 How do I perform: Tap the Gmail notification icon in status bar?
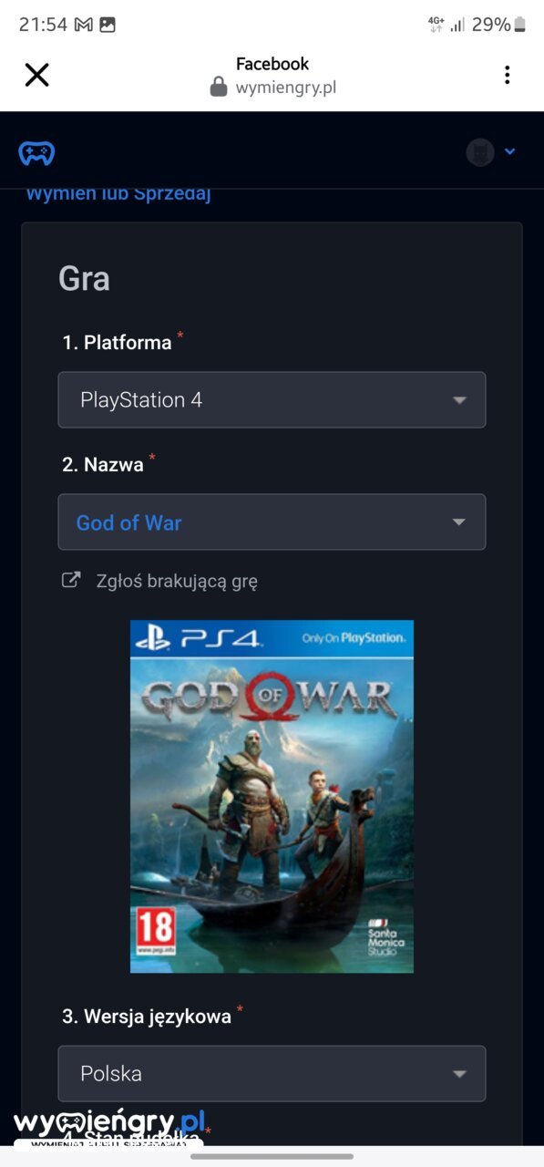[84, 25]
